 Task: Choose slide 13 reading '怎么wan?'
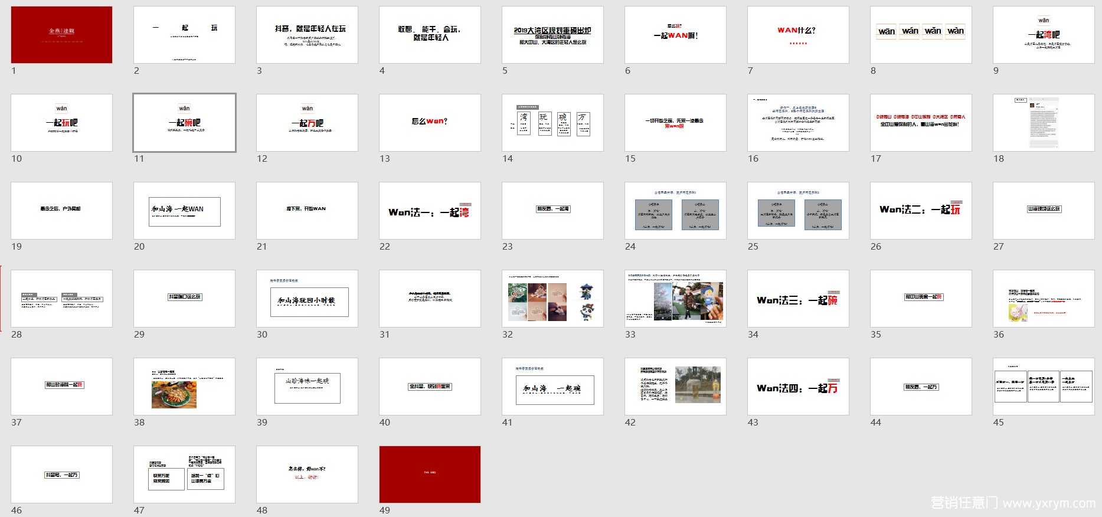tap(430, 123)
